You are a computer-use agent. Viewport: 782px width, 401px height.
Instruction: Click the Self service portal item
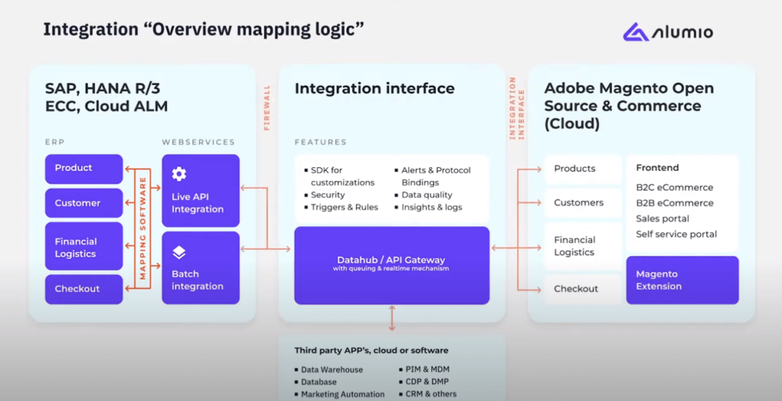[676, 234]
